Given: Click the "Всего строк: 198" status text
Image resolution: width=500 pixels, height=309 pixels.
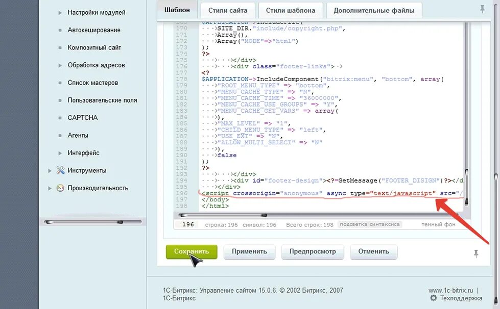Looking at the screenshot, I should click(309, 225).
